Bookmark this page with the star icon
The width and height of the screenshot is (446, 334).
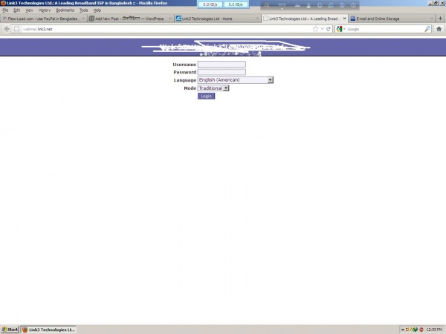click(x=315, y=29)
